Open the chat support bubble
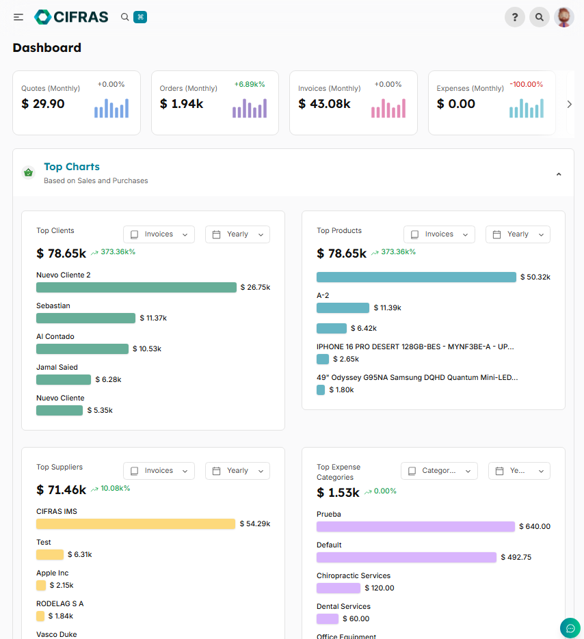 tap(570, 627)
